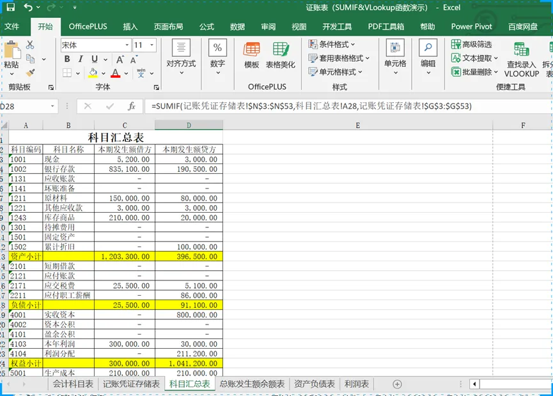Click the cell Borders icon
Viewport: 553px width, 396px height.
tap(67, 73)
